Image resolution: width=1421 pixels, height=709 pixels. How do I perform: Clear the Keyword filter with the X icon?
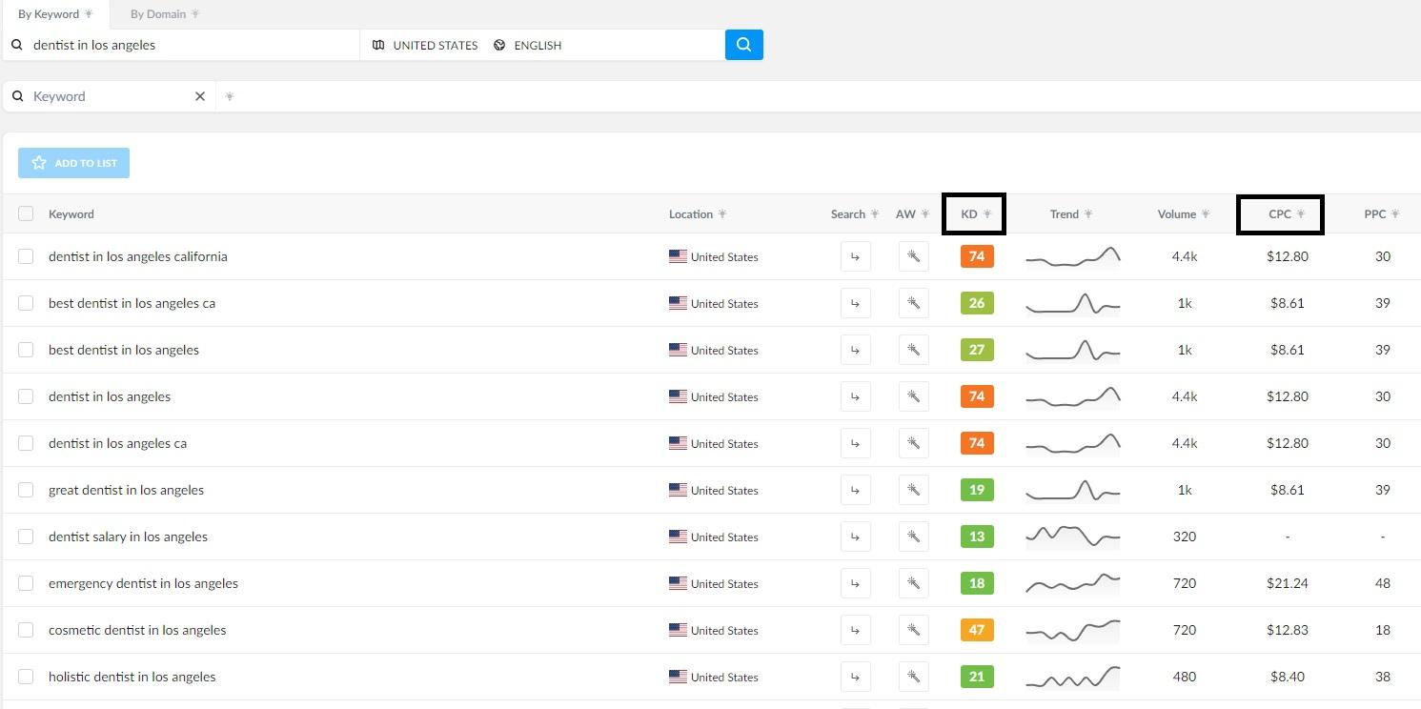click(x=200, y=96)
